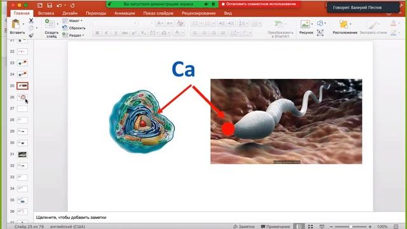
Task: Select slide 23 thumbnail
Action: click(x=22, y=63)
